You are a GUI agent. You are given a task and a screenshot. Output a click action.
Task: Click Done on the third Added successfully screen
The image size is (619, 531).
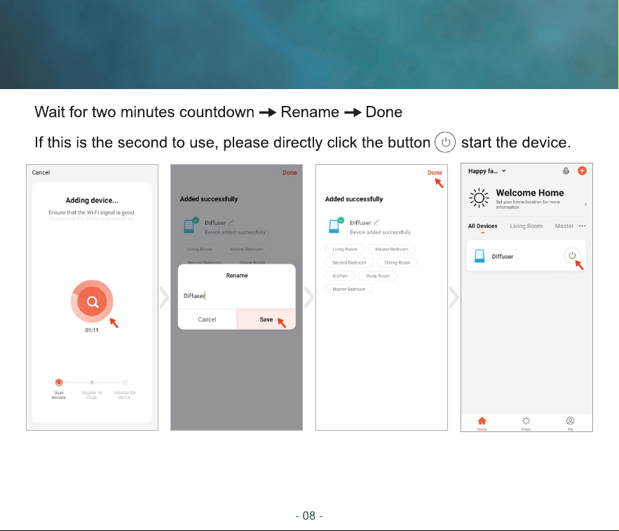pos(435,173)
